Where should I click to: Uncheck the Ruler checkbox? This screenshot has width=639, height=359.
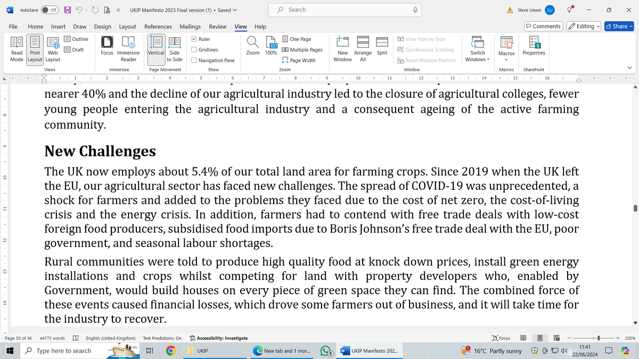(194, 39)
